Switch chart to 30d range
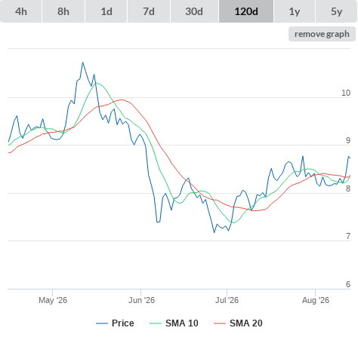 click(x=194, y=11)
